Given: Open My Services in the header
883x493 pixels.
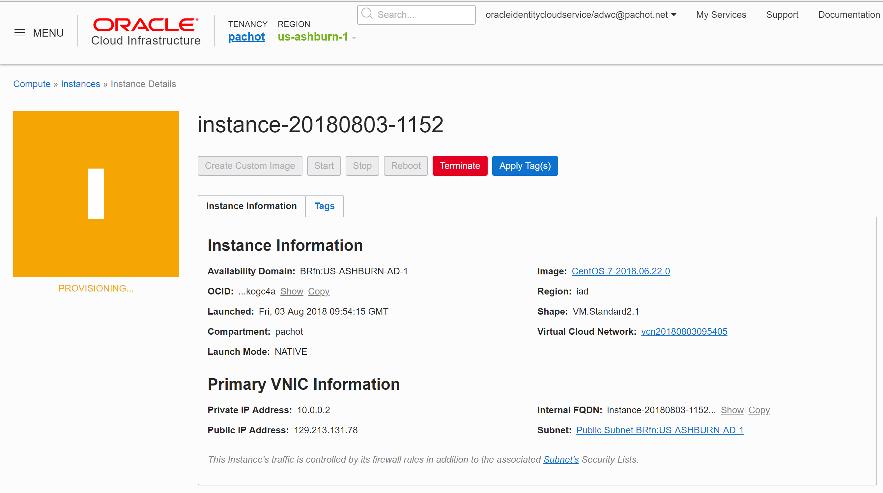Looking at the screenshot, I should click(721, 15).
